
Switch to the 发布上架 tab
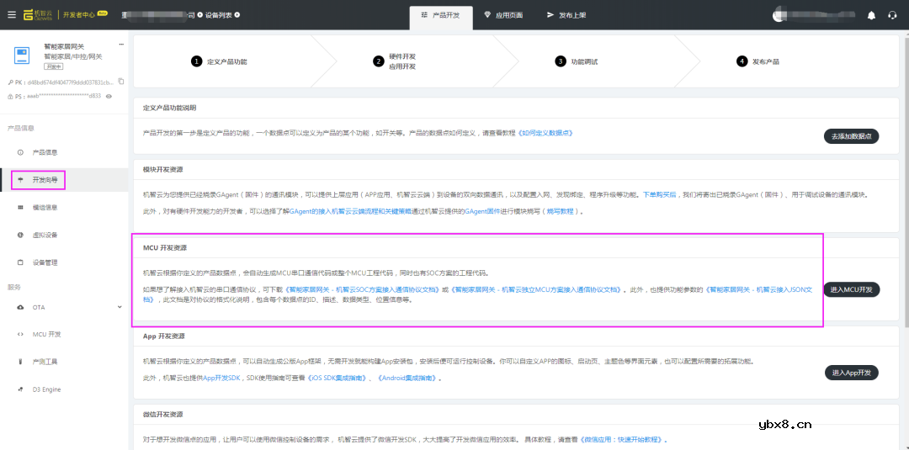(567, 16)
